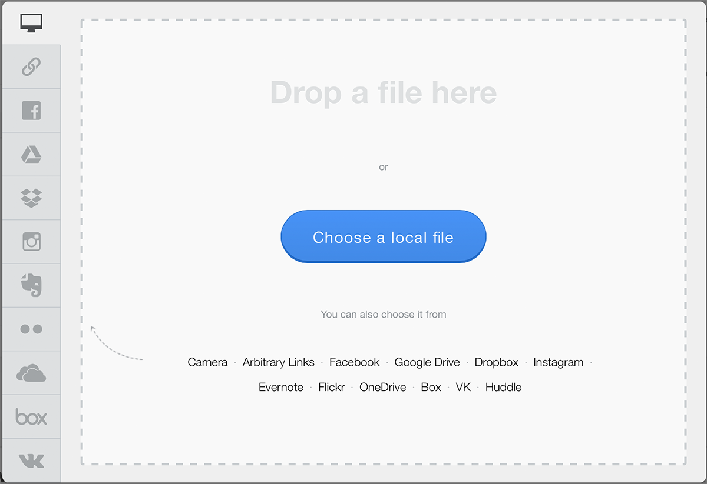The width and height of the screenshot is (707, 484).
Task: Select the Flickr two-dots icon
Action: (x=31, y=329)
